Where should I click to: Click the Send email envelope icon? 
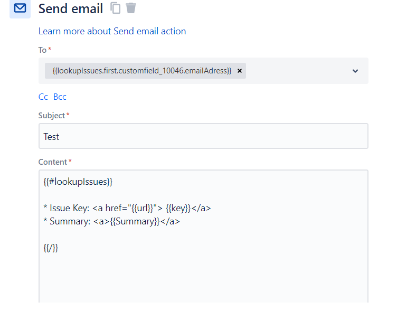point(20,8)
